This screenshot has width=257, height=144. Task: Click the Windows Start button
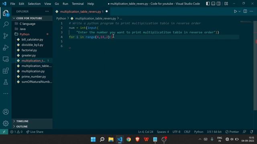pyautogui.click(x=93, y=139)
